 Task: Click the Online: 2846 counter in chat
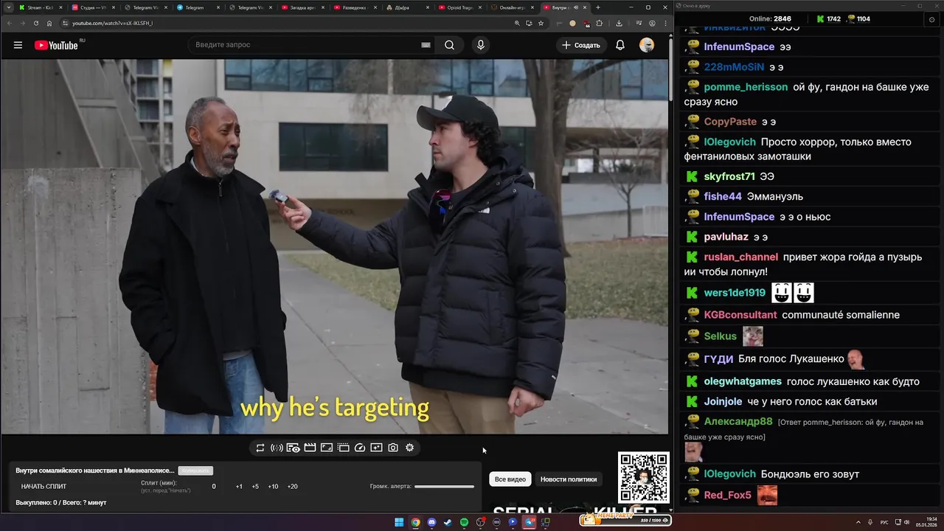point(770,19)
